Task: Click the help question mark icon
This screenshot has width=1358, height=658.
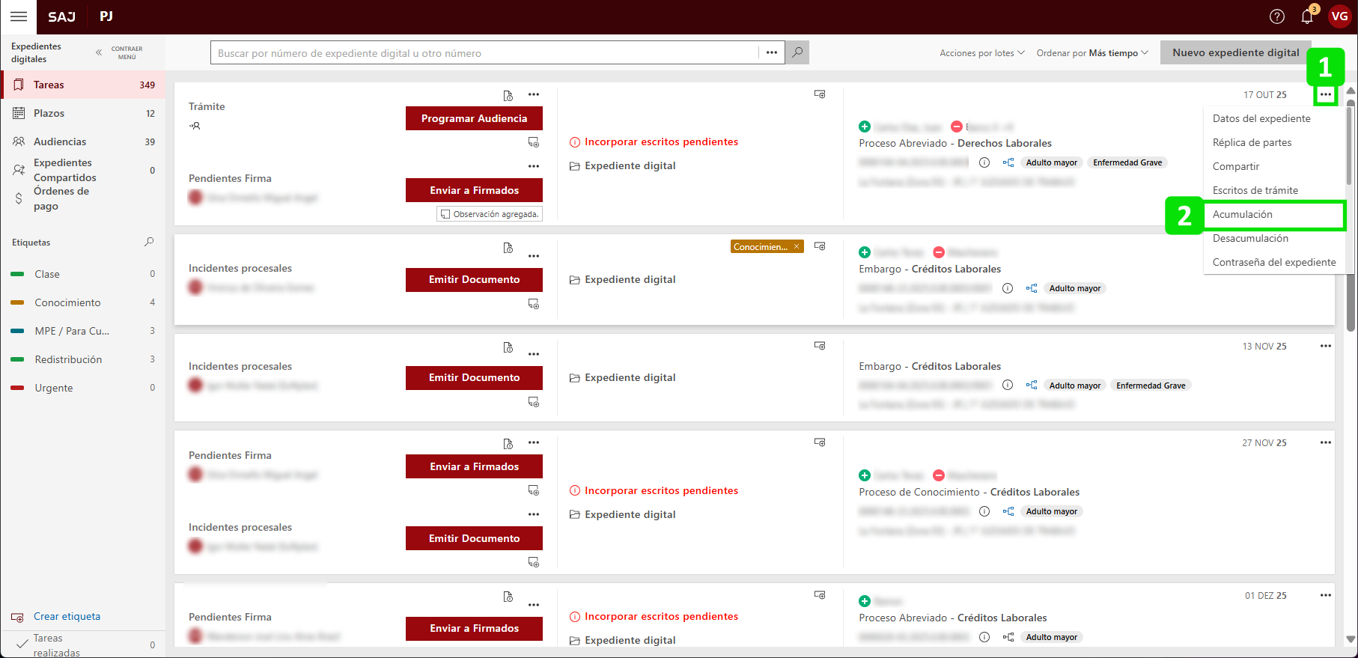Action: coord(1277,16)
